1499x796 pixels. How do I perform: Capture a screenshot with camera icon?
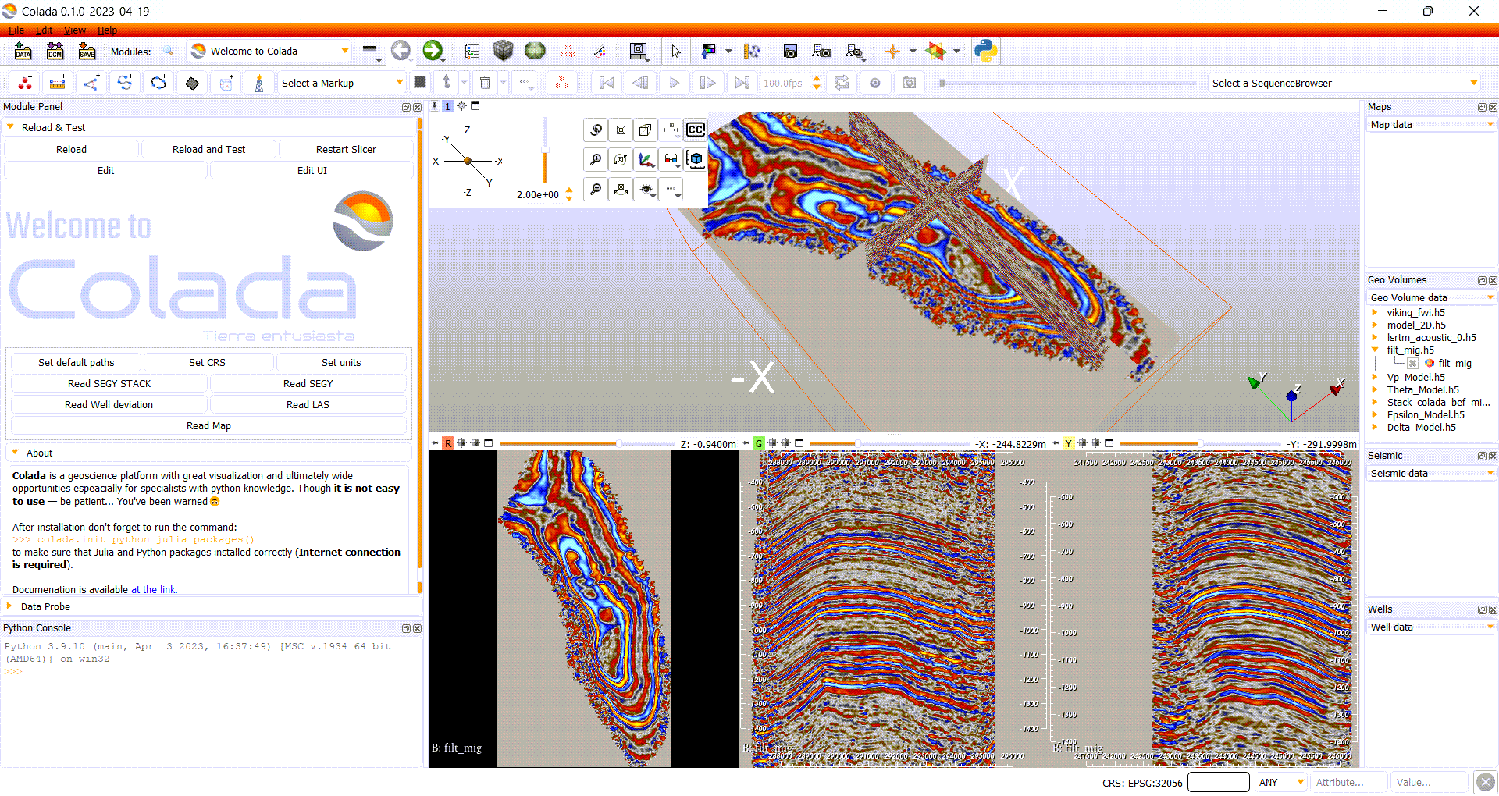[790, 52]
